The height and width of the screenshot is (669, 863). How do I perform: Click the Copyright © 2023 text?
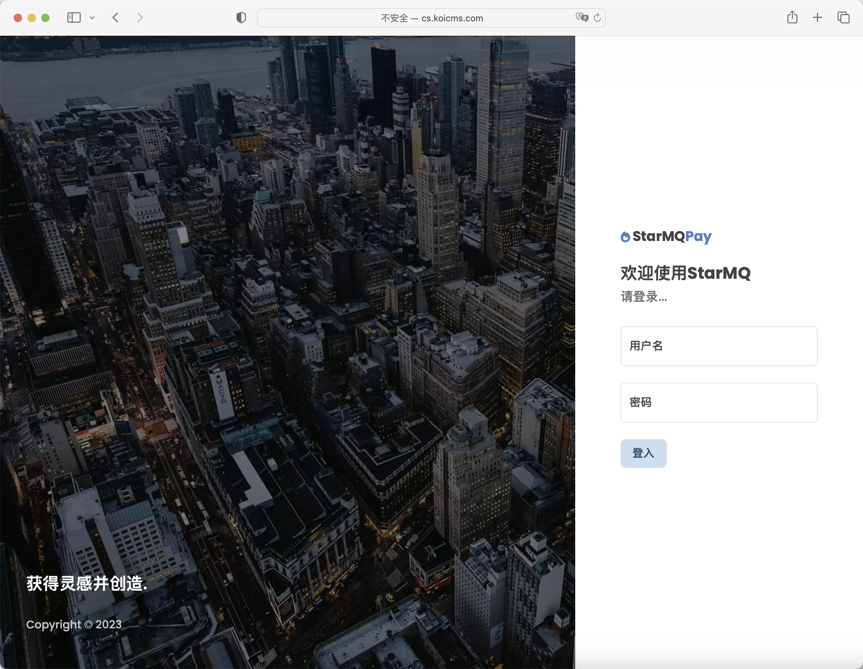tap(74, 624)
